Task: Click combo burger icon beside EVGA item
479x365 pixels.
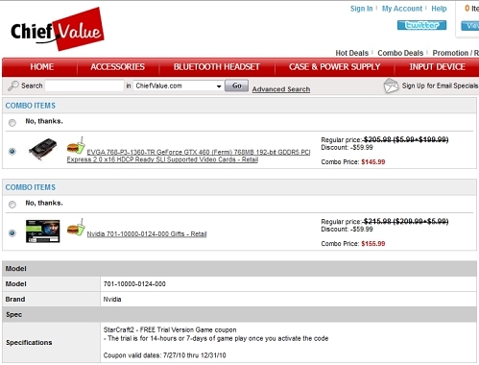Action: point(76,146)
